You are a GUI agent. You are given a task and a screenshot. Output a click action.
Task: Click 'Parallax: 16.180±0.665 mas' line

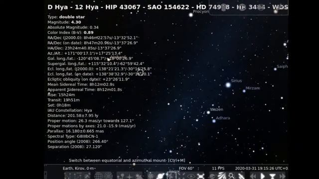tap(75, 131)
